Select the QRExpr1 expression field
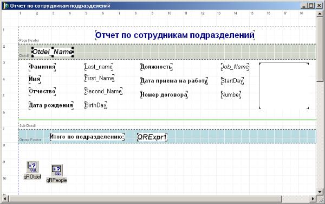 click(x=152, y=137)
